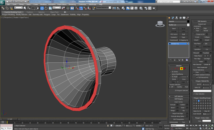Viewport: 214px width, 130px height.
Task: Click the Select Object tool
Action: pyautogui.click(x=25, y=8)
